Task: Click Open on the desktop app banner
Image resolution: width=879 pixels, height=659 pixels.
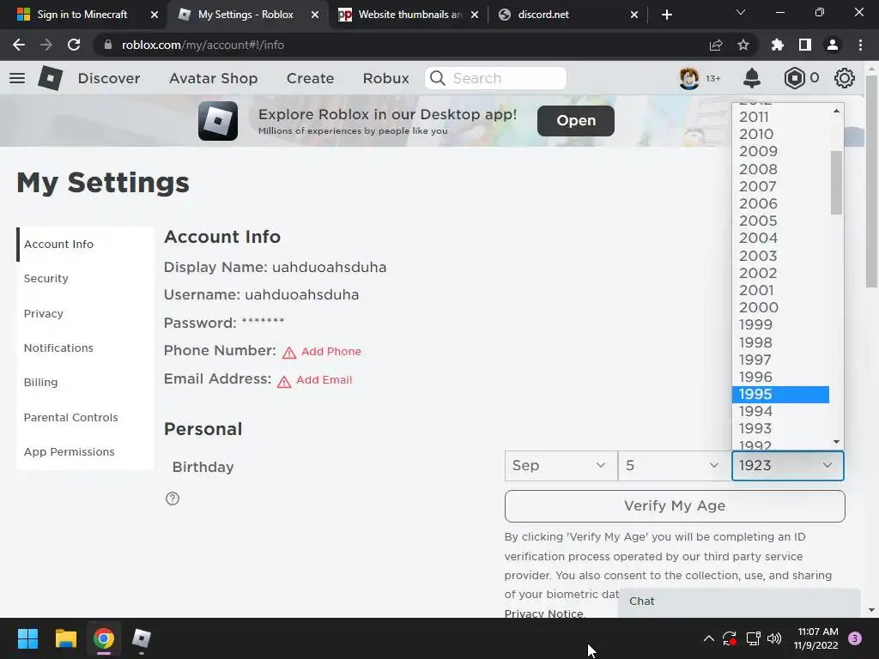Action: point(576,120)
